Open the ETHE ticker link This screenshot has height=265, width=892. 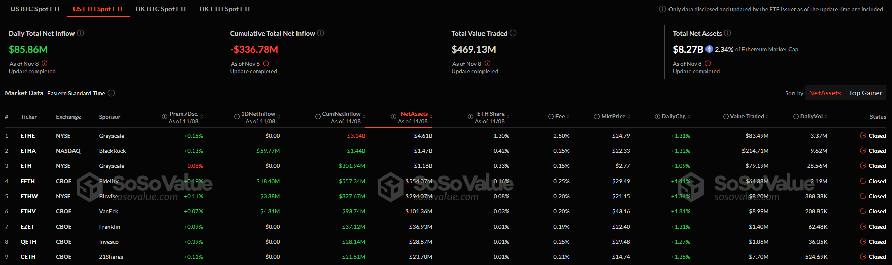28,136
